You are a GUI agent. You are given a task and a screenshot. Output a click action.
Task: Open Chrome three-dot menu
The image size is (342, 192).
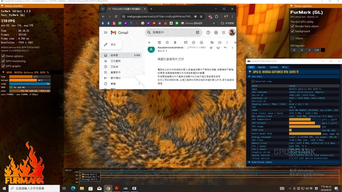(232, 17)
